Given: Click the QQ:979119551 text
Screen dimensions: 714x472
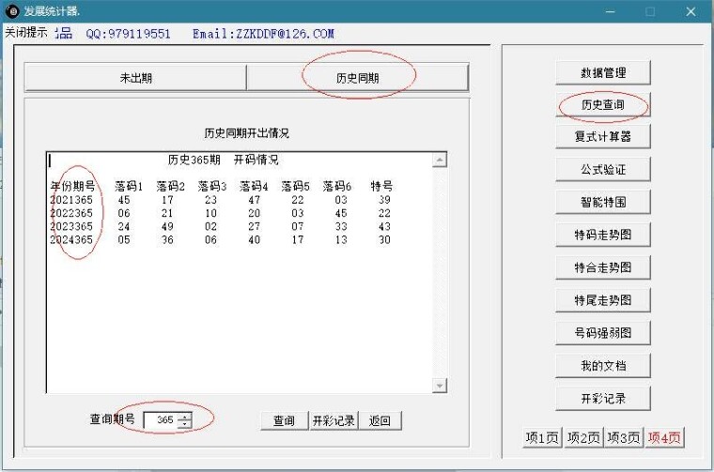Looking at the screenshot, I should [128, 34].
